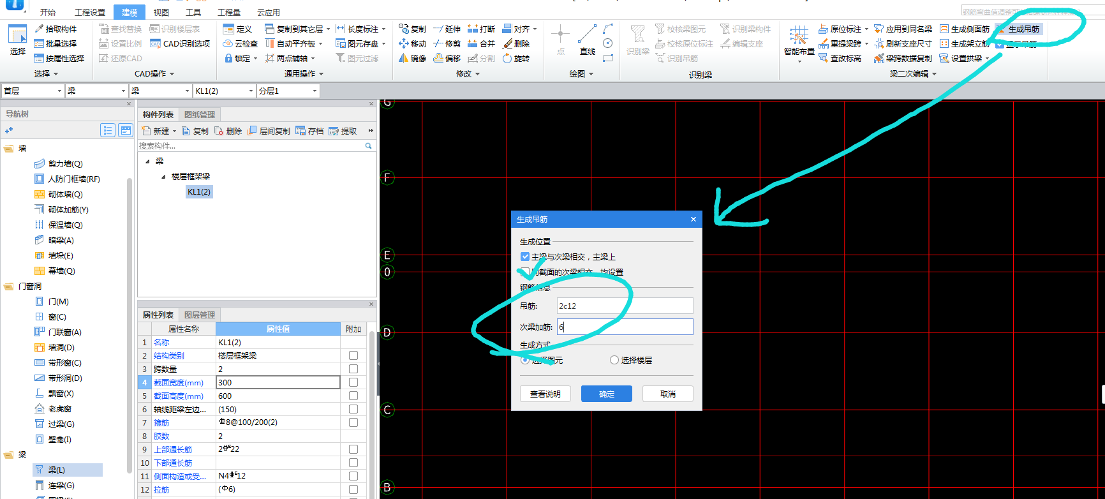Click the 修剪 trim tool
This screenshot has height=499, width=1105.
447,43
